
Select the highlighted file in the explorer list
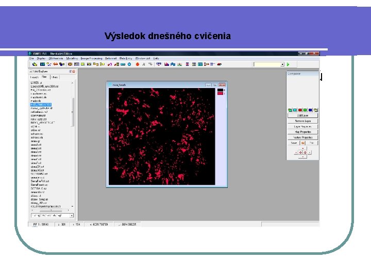pyautogui.click(x=41, y=105)
